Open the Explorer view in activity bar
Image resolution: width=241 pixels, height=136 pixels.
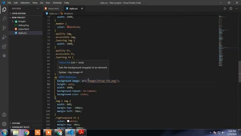click(x=4, y=9)
